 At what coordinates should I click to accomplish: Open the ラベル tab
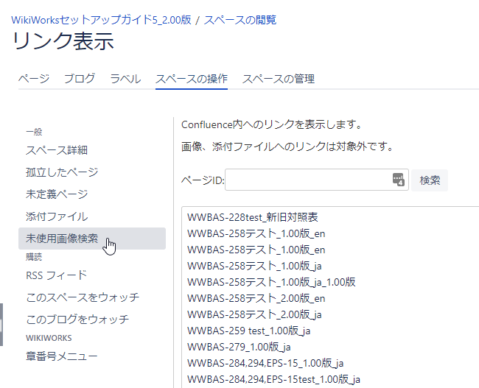125,79
